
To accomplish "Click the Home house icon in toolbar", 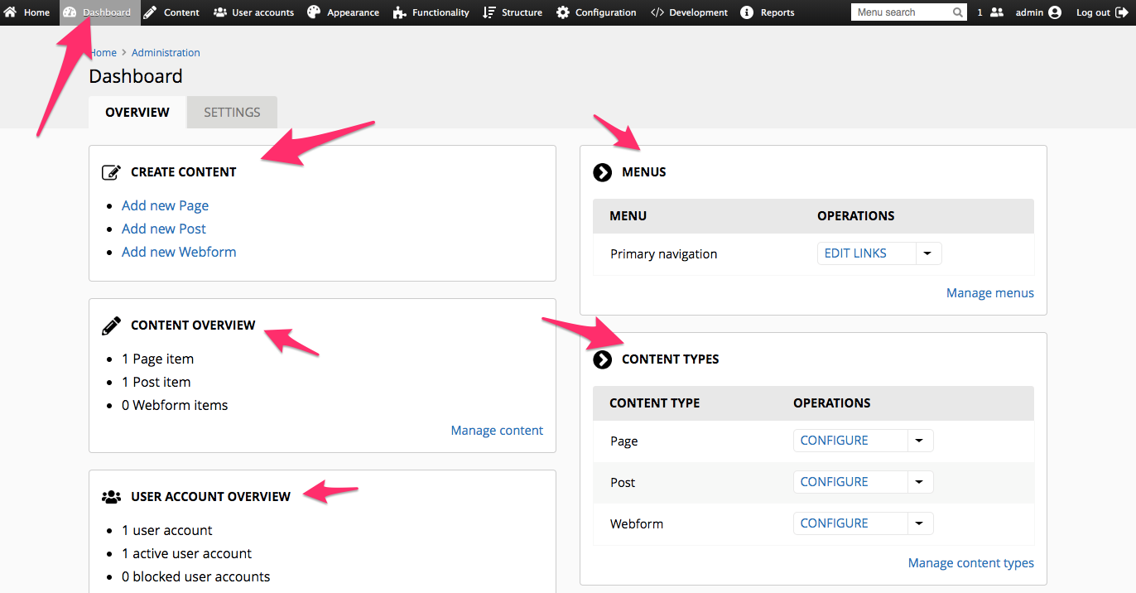I will tap(11, 12).
